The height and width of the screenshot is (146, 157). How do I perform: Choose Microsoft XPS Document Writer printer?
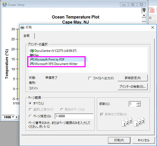(54, 64)
